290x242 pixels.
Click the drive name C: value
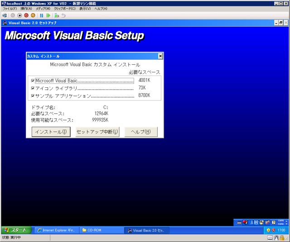pos(106,107)
